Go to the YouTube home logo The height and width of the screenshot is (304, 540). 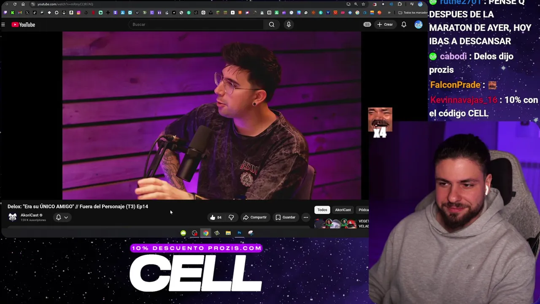coord(23,24)
